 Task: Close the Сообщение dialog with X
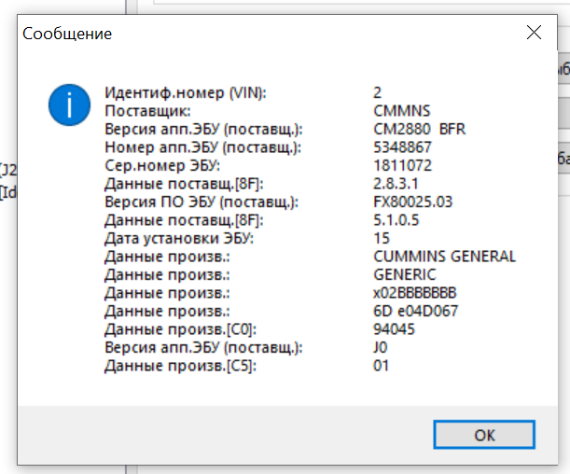534,33
